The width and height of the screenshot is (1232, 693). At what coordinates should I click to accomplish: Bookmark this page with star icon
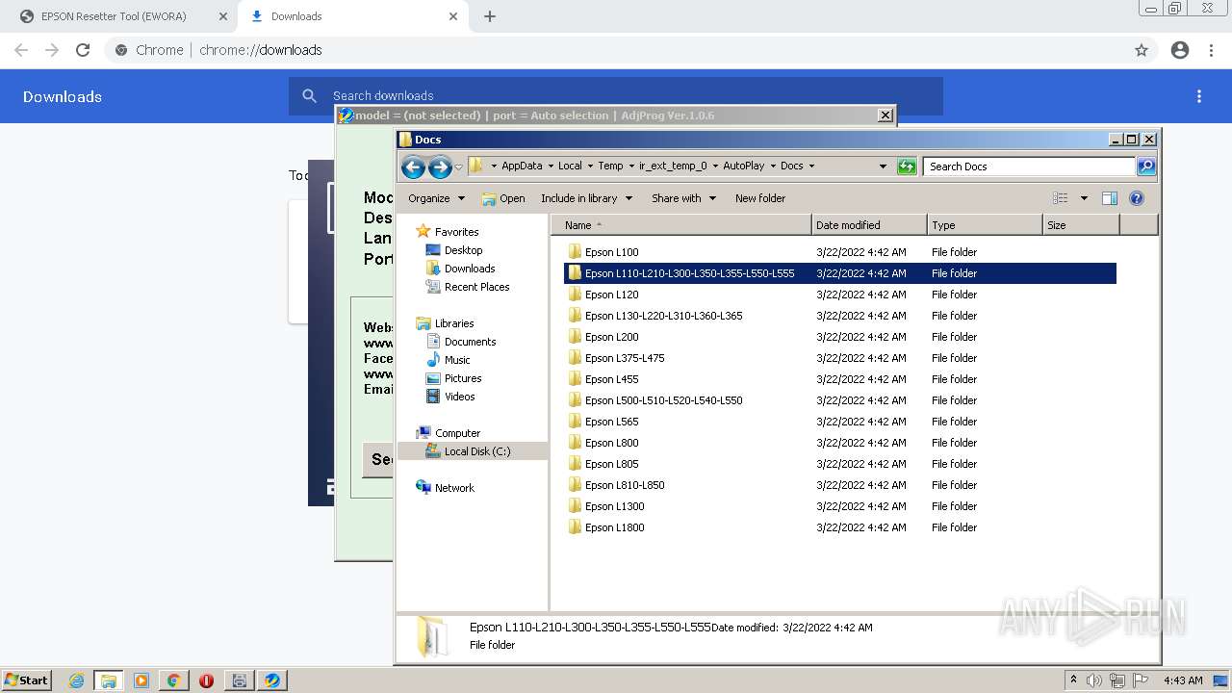[1142, 50]
